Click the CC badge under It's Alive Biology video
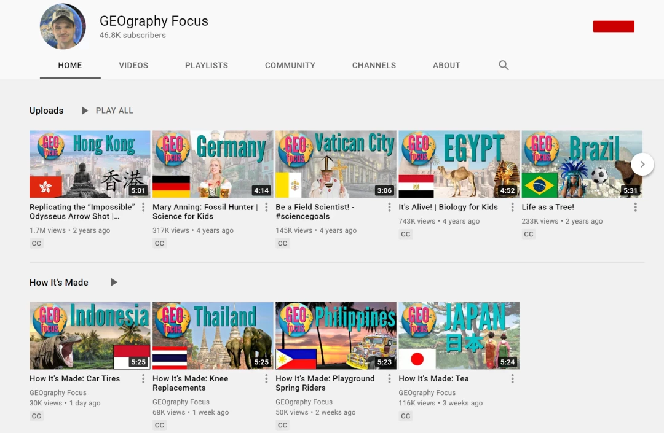Image resolution: width=664 pixels, height=433 pixels. 406,234
